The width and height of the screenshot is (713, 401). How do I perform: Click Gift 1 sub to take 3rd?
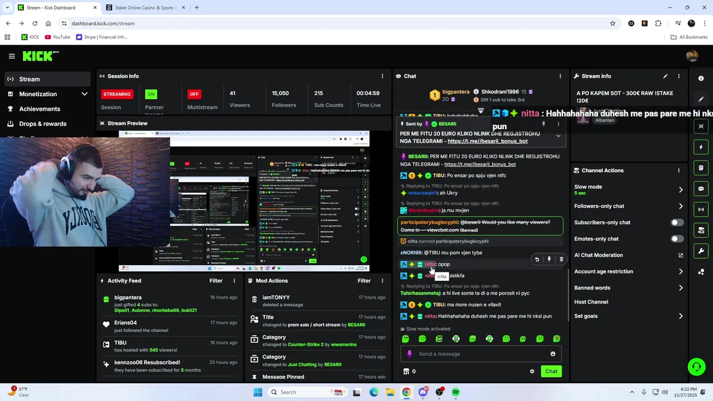(499, 100)
